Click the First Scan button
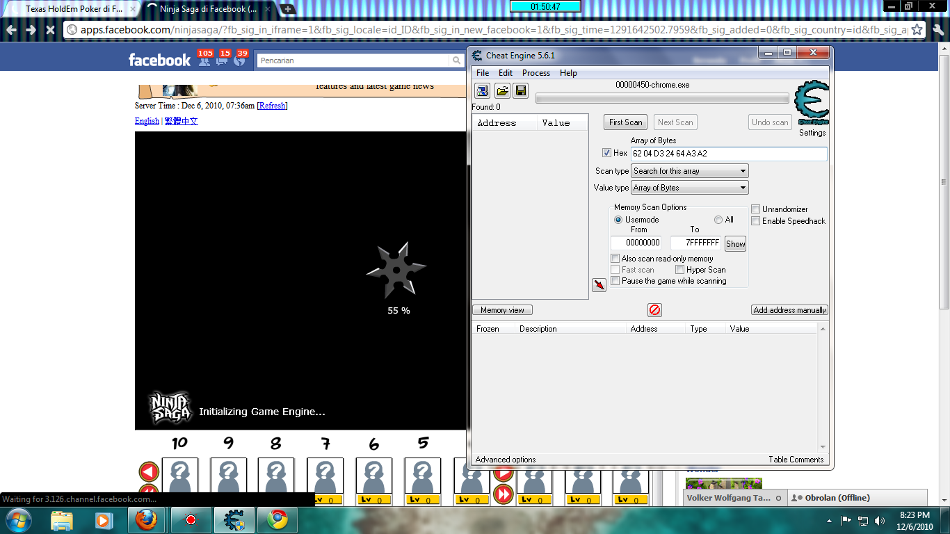The width and height of the screenshot is (950, 534). [626, 122]
